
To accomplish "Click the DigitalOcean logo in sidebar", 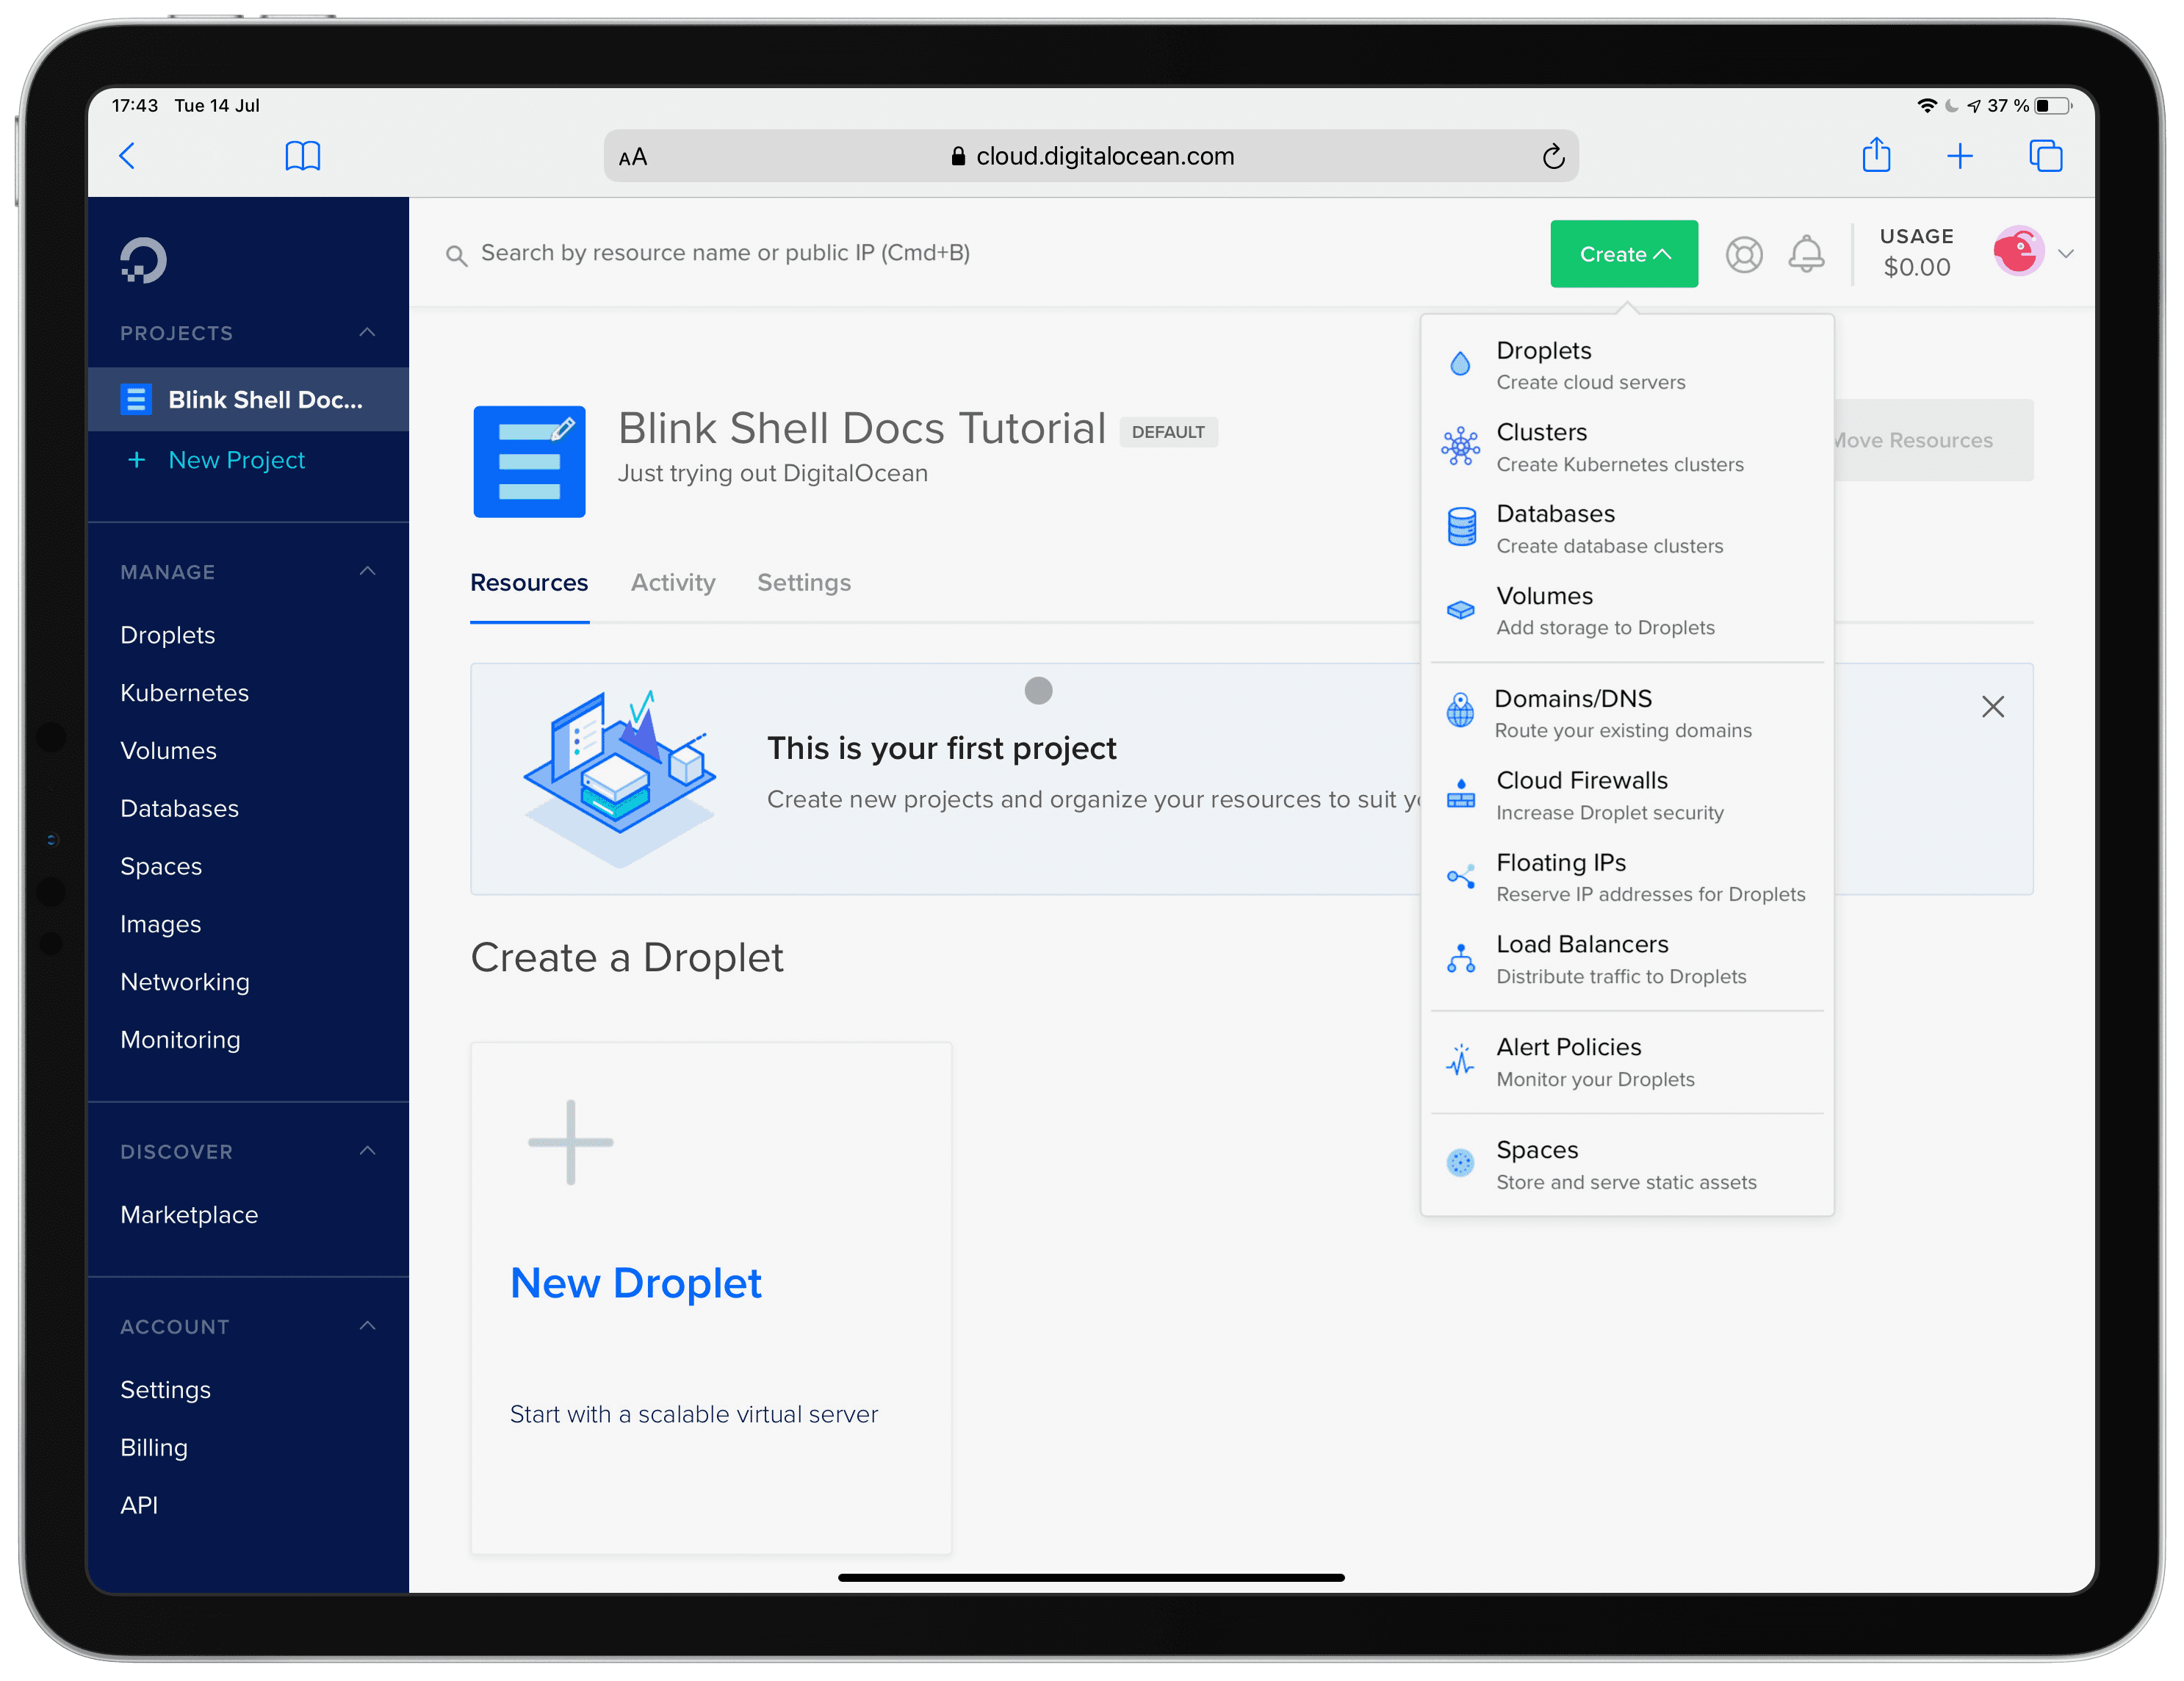I will [143, 261].
